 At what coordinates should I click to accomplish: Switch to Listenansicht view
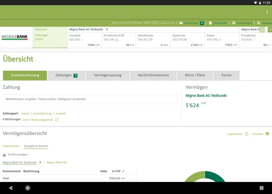click(11, 146)
